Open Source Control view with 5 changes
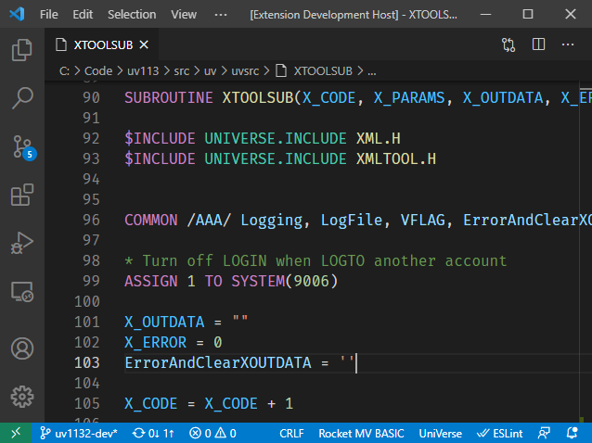Viewport: 592px width, 443px height. pyautogui.click(x=22, y=146)
